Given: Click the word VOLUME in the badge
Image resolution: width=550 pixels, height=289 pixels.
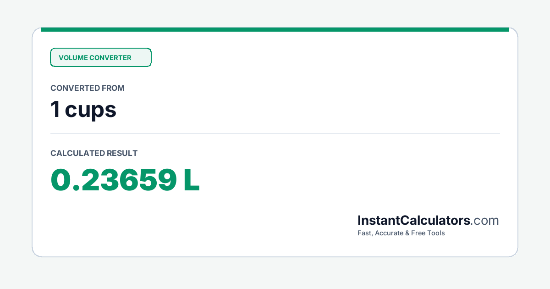Looking at the screenshot, I should (73, 58).
